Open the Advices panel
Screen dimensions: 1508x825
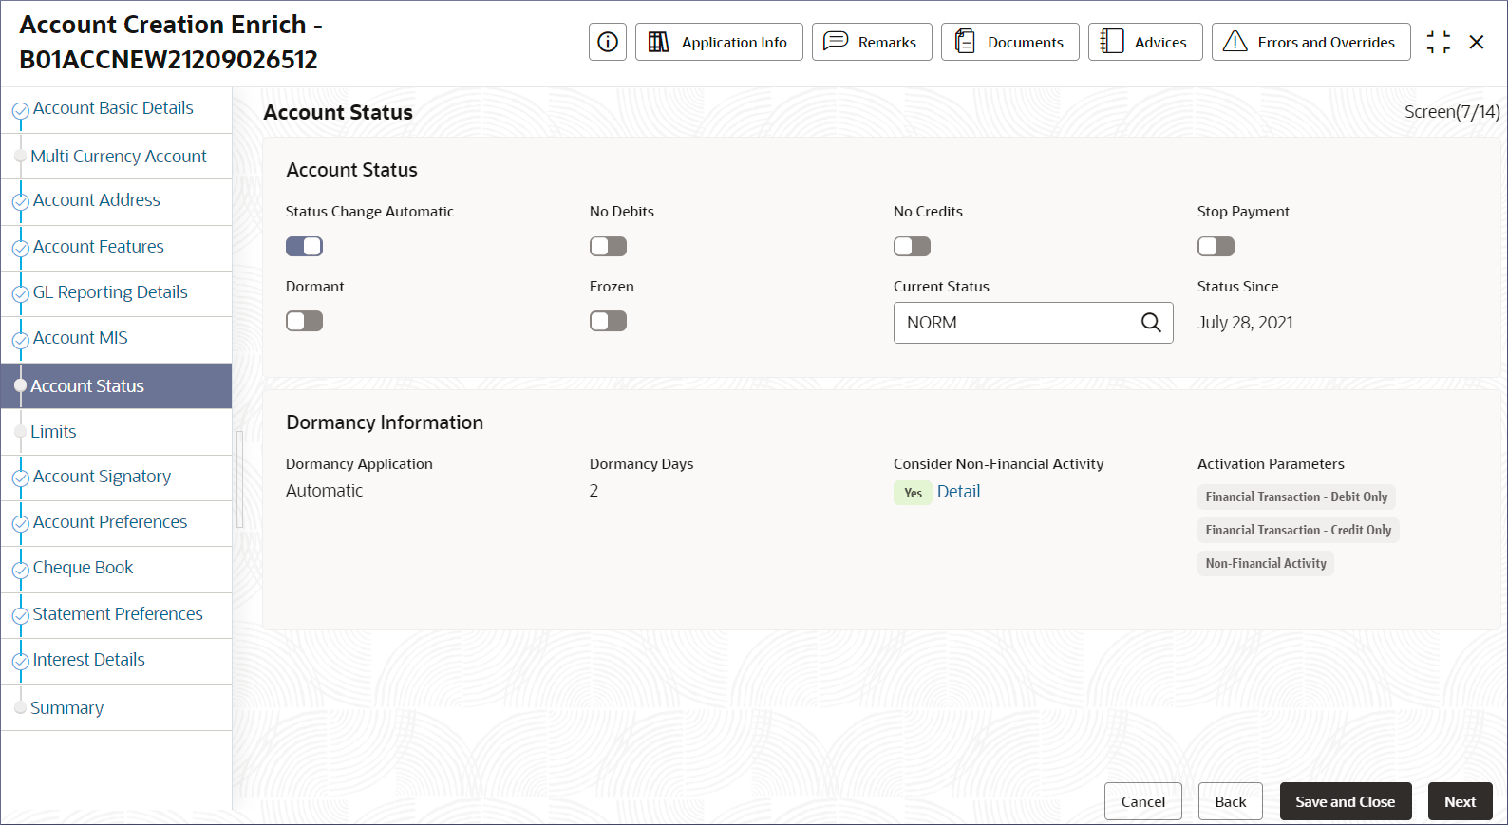point(1144,42)
